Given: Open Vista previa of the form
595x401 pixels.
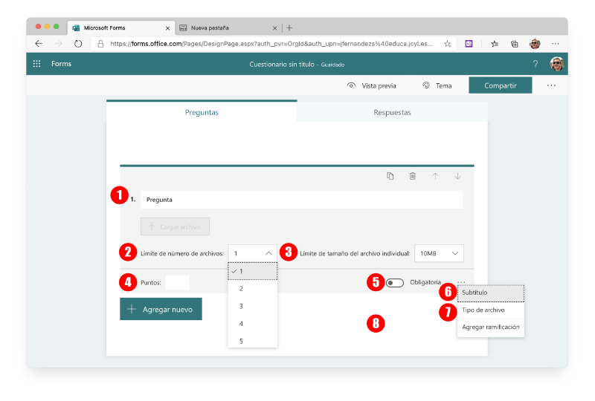Looking at the screenshot, I should [x=371, y=85].
